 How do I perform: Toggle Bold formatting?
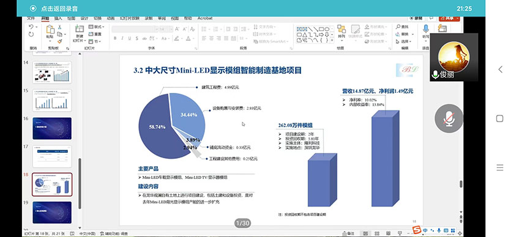(x=115, y=38)
